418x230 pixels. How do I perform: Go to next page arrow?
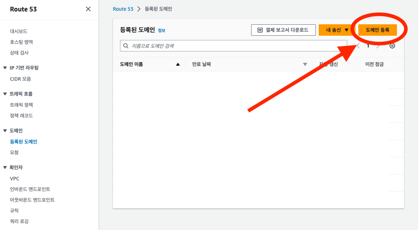378,46
